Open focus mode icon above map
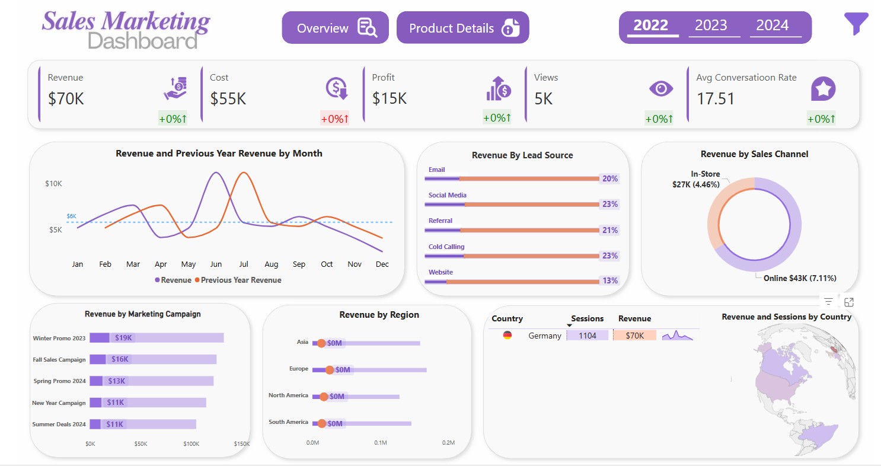881x466 pixels. coord(848,302)
